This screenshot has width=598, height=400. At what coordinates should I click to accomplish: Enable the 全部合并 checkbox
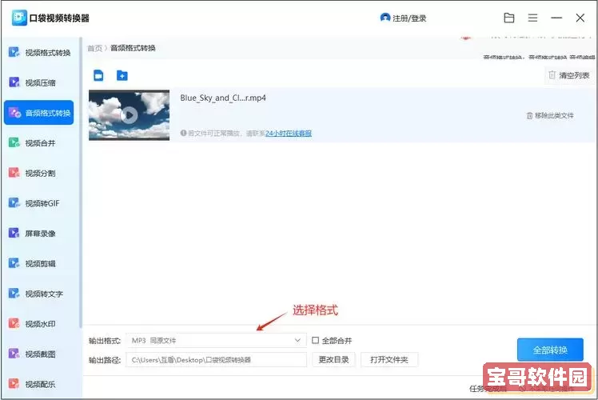(316, 340)
